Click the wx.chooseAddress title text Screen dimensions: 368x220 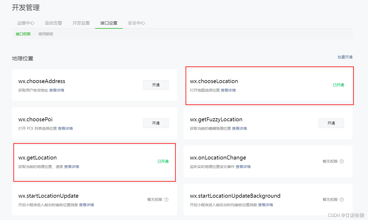tap(42, 81)
